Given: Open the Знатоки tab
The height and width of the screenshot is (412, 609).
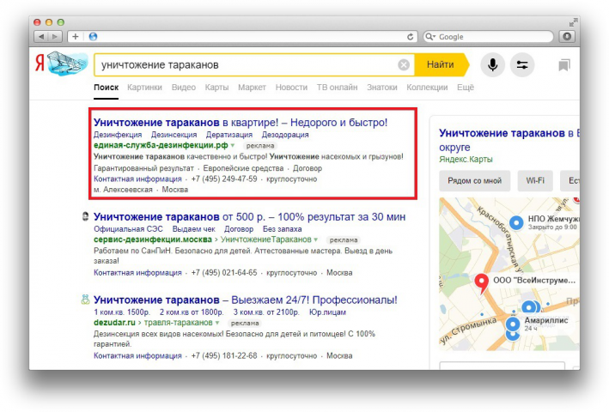Looking at the screenshot, I should pos(381,88).
